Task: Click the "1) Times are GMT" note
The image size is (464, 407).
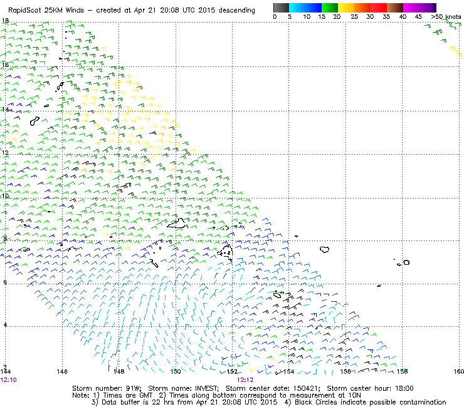Action: [123, 395]
